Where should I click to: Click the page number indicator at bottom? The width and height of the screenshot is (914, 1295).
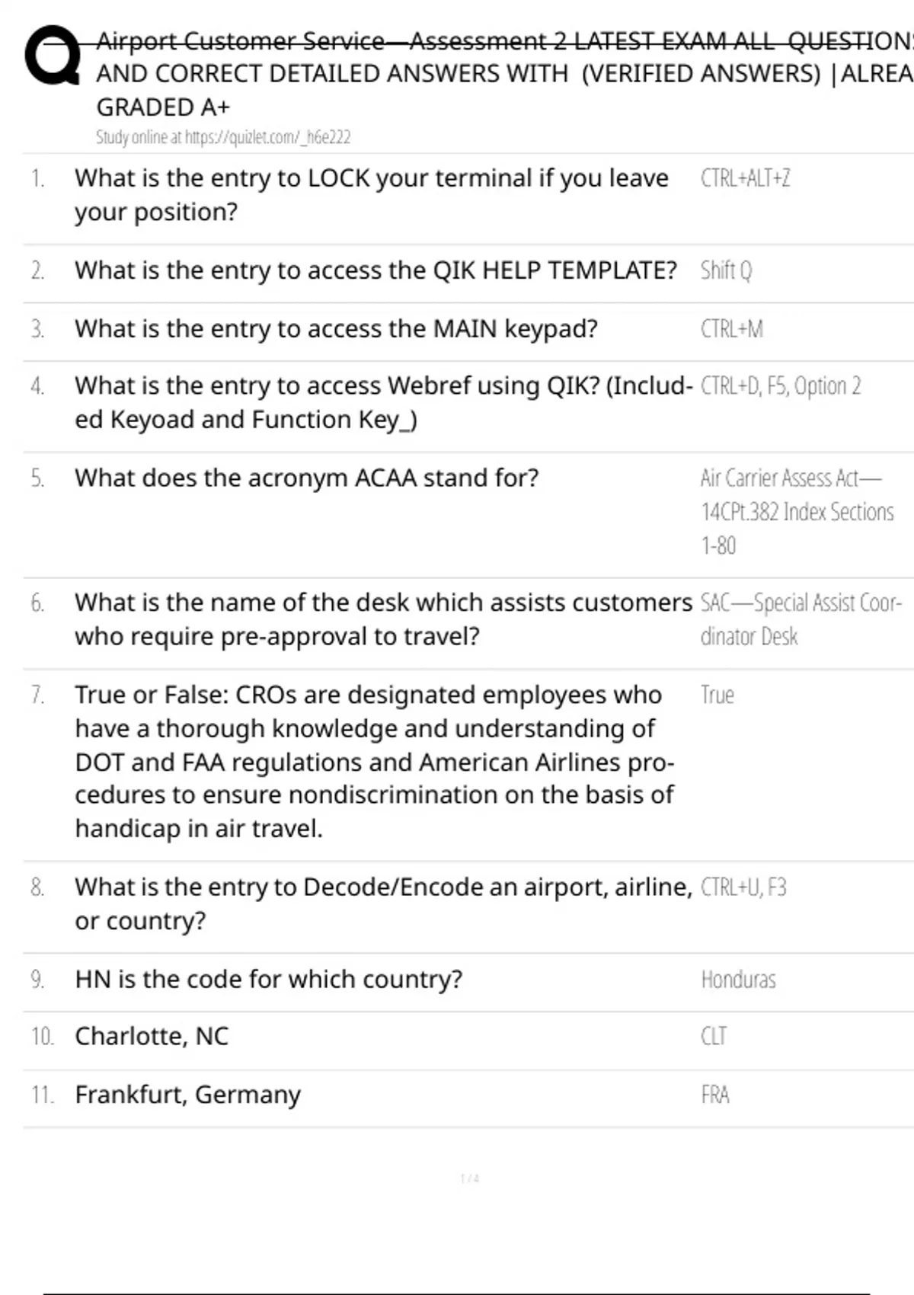coord(469,1178)
